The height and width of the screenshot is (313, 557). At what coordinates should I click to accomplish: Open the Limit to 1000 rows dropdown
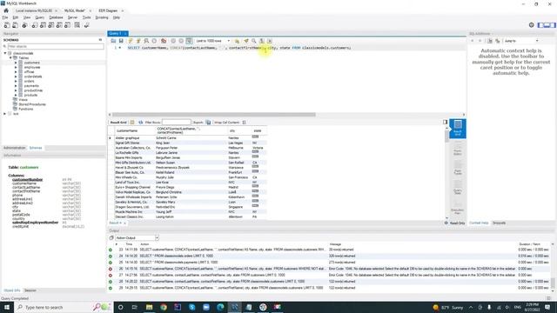pyautogui.click(x=213, y=41)
